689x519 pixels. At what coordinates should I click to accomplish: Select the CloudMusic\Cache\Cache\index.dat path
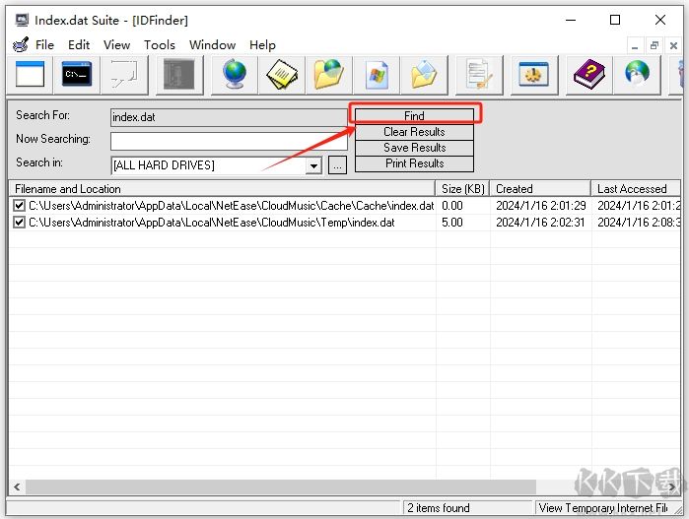[231, 206]
